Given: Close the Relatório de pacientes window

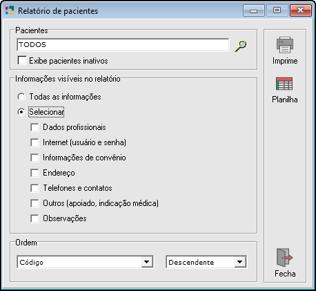Looking at the screenshot, I should click(x=301, y=10).
